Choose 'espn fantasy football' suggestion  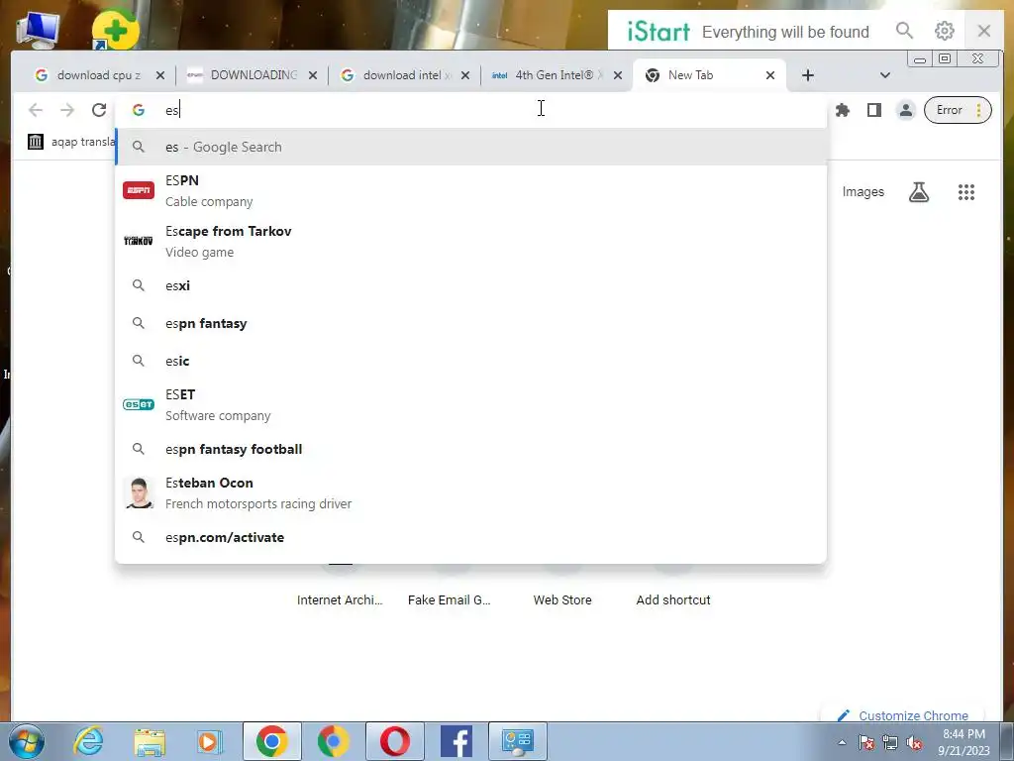click(x=470, y=449)
